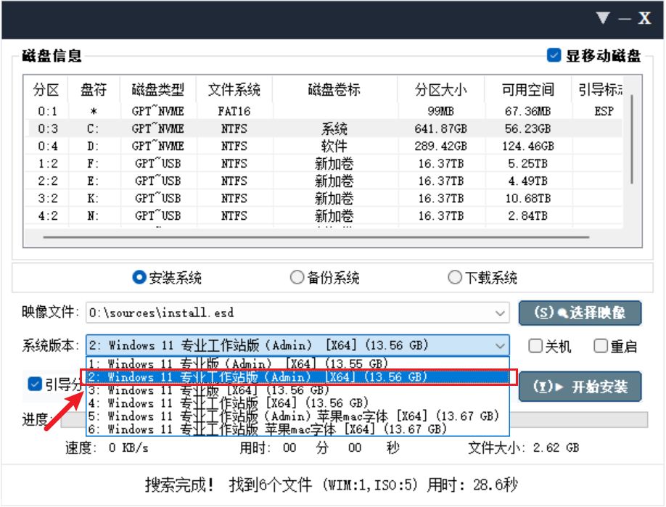Choose option 5: 专业工作站版 (Admin) 苹果mac字体

(x=297, y=416)
